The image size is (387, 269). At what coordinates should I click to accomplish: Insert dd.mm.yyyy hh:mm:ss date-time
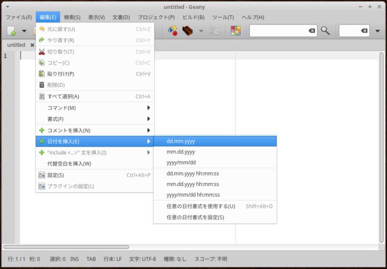pyautogui.click(x=215, y=174)
